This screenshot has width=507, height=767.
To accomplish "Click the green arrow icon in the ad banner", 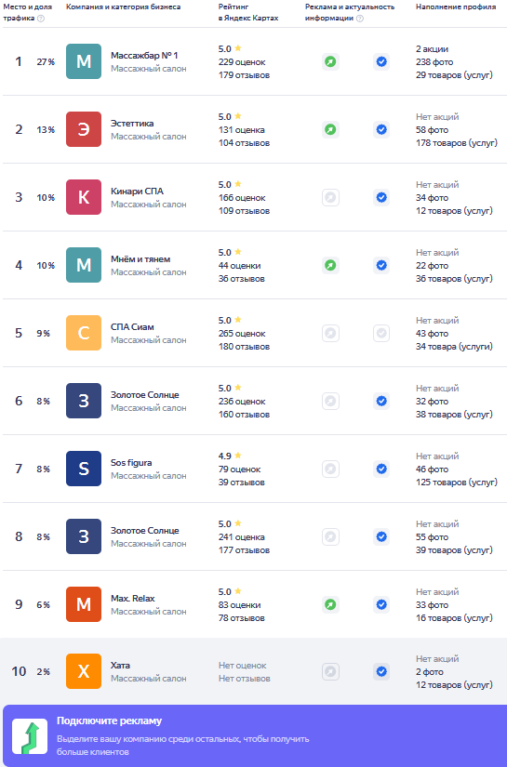I will [30, 736].
